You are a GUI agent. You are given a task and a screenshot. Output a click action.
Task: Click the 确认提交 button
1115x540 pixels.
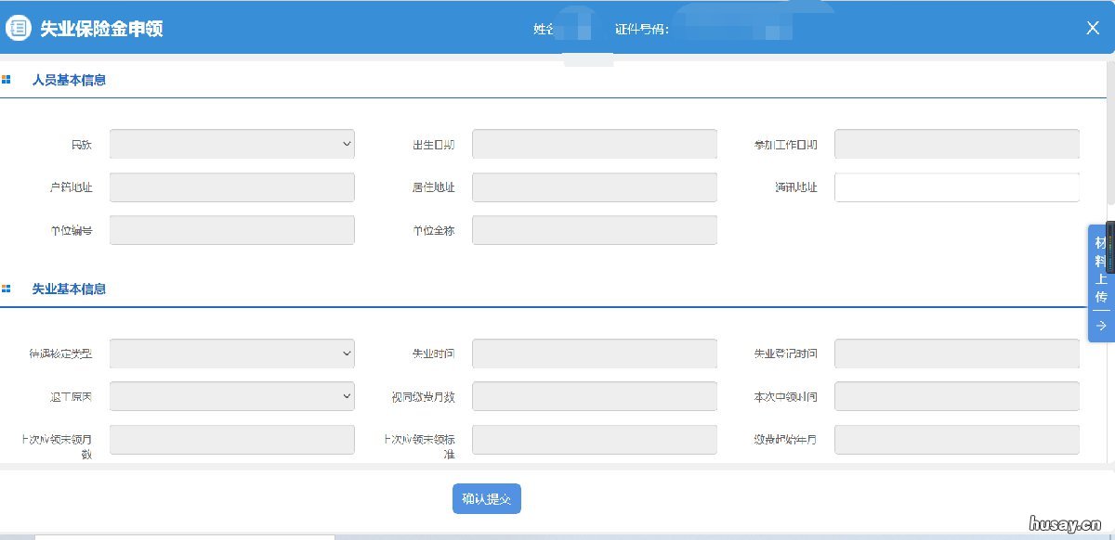(486, 498)
